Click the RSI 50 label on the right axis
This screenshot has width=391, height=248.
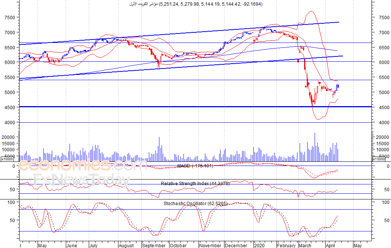coord(387,190)
